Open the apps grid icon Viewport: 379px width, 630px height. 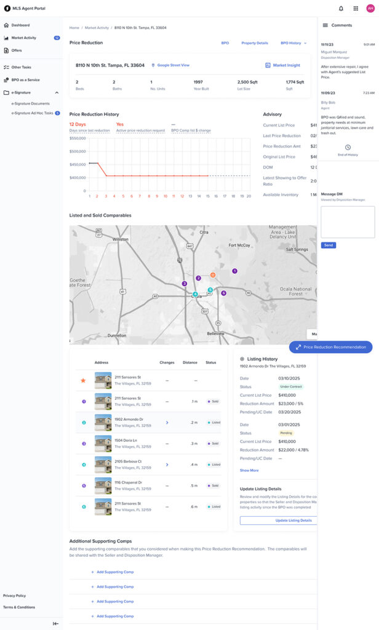[356, 9]
